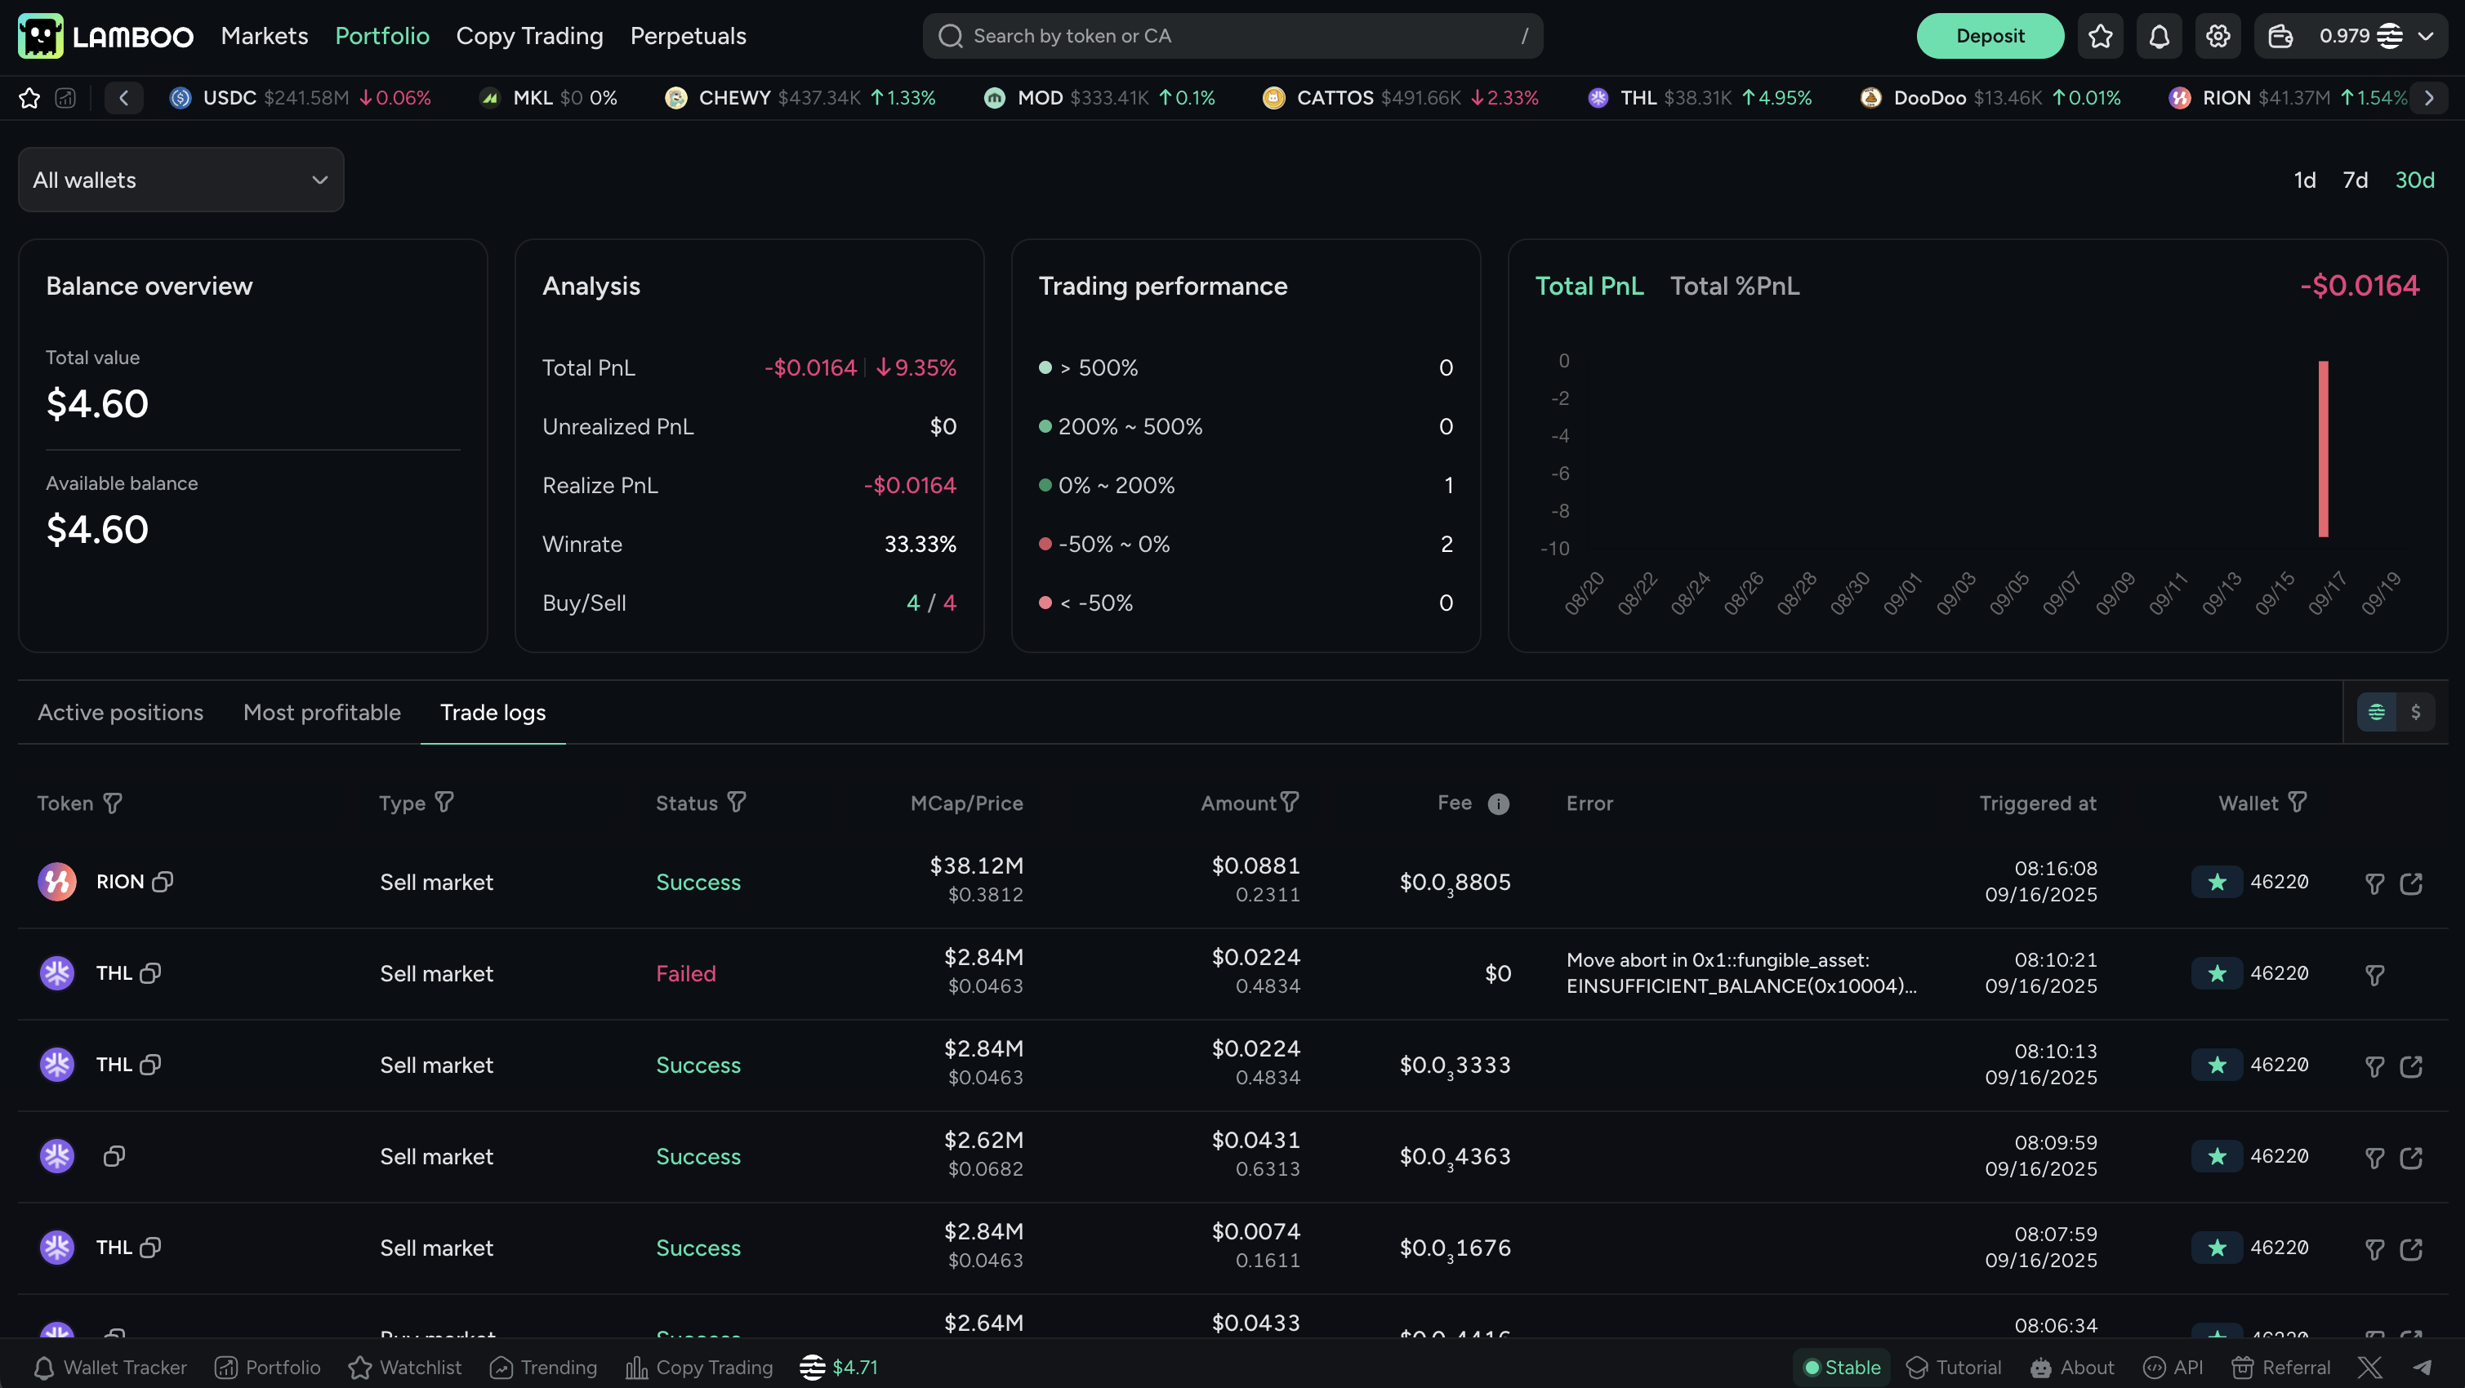Click the favorites star in top bar
This screenshot has width=2465, height=1388.
coord(2101,37)
